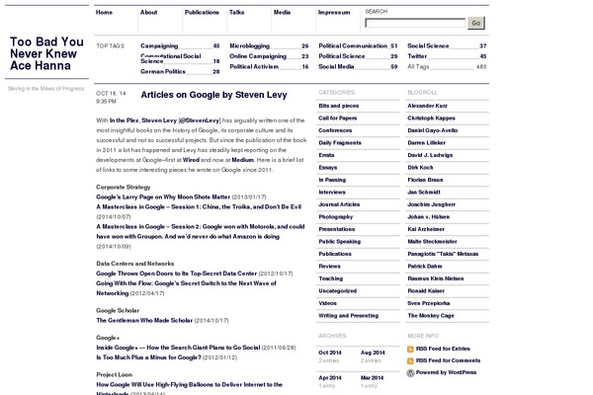593x395 pixels.
Task: Select the Computational Social Science tag
Action: (x=171, y=58)
